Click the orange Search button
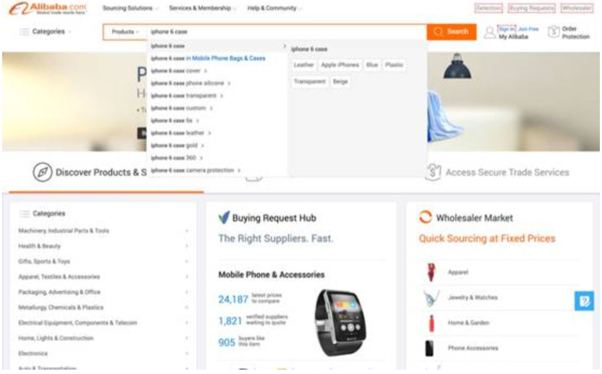 [452, 32]
